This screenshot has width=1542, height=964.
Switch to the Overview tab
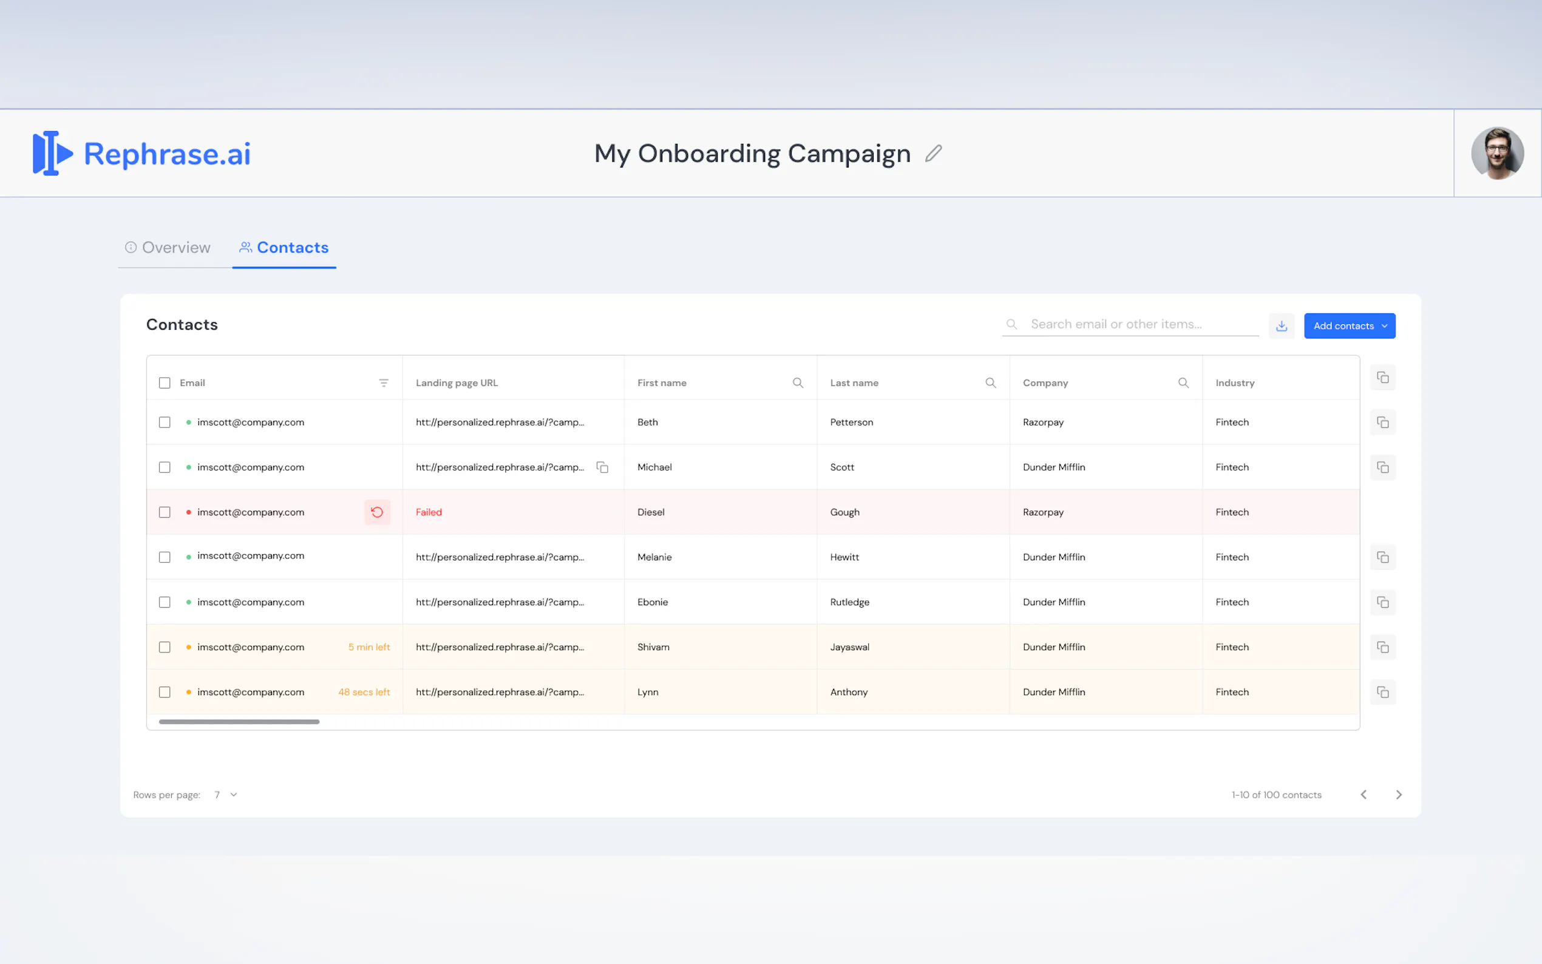(x=168, y=248)
